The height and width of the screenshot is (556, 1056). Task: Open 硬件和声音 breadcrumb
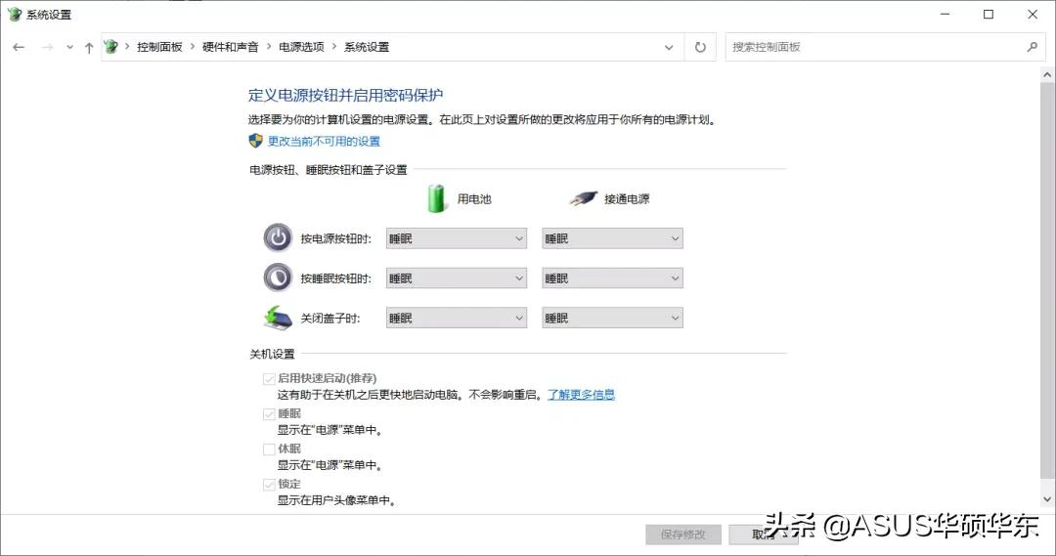[x=231, y=47]
